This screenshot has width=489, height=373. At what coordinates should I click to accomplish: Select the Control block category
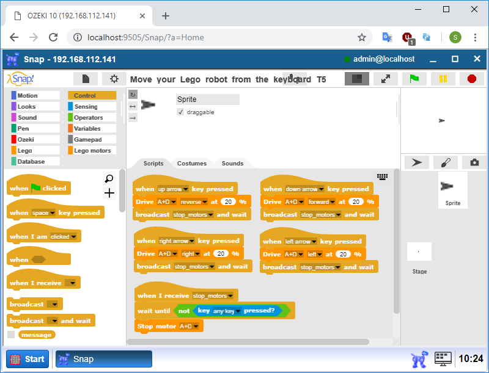pos(92,95)
